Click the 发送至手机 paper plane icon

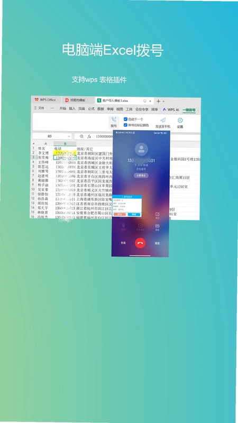click(163, 120)
